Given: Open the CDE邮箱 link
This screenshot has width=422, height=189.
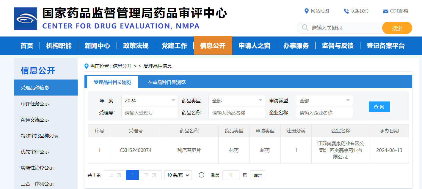Looking at the screenshot, I should (399, 11).
